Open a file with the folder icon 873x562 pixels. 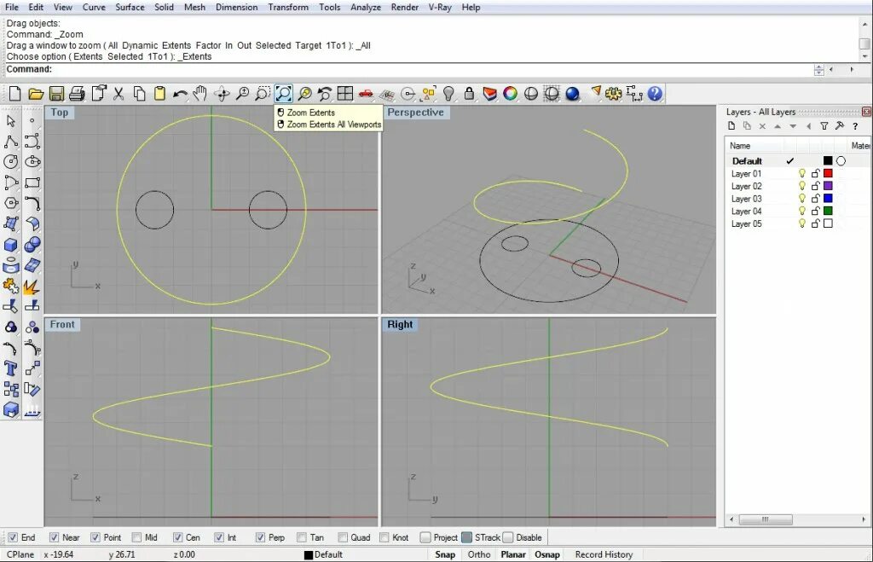[x=36, y=94]
